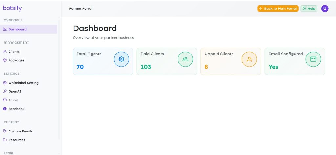Screen dimensions: 336x155
Task: Click the Total Agents gear icon
Action: click(121, 59)
